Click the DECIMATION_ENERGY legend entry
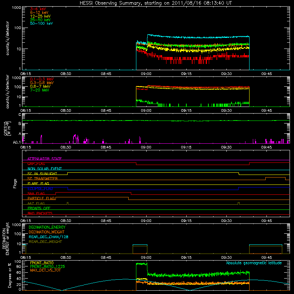 coord(47,227)
